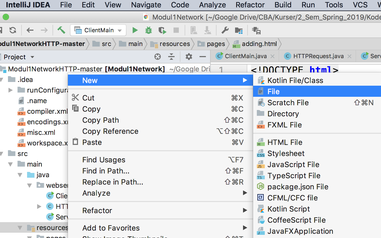The image size is (381, 238).
Task: Expand the runConfigurations folder arrow
Action: (x=11, y=90)
